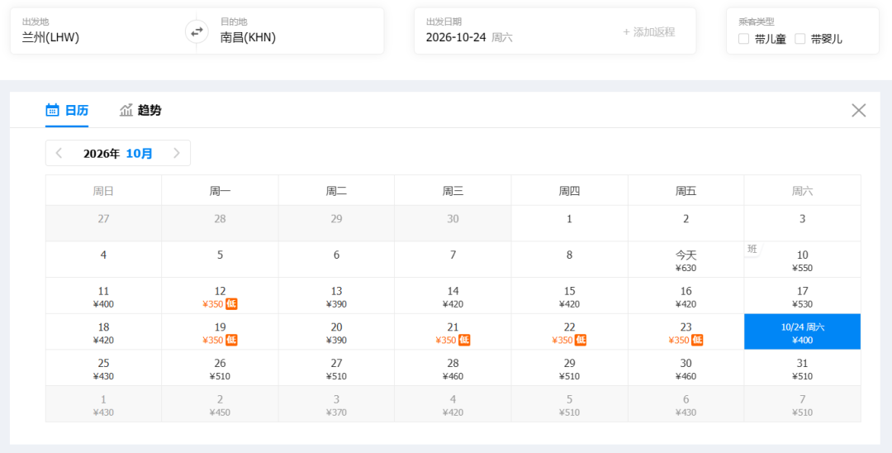
Task: Go to previous month arrow
Action: point(59,153)
